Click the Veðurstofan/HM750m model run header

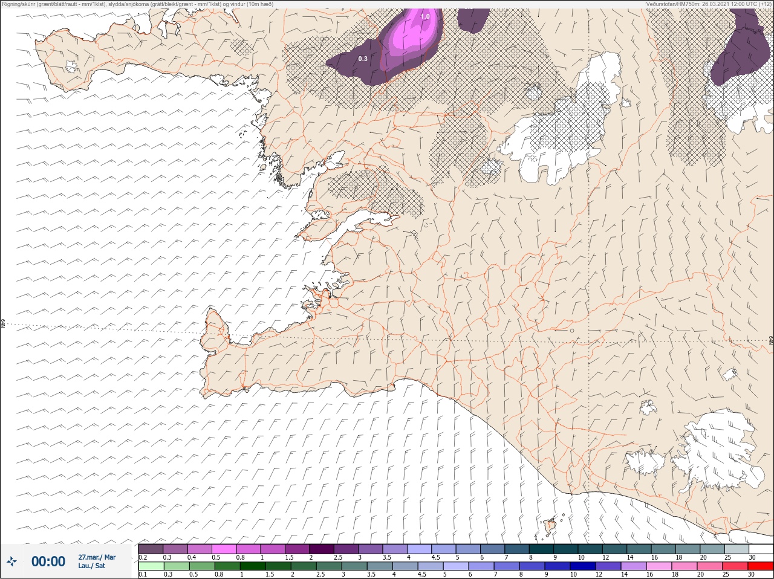[709, 4]
